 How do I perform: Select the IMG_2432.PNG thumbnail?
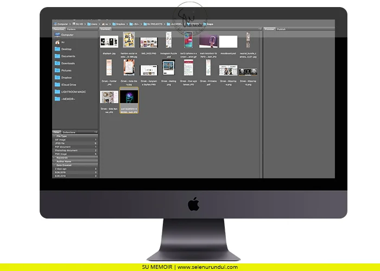tap(149, 43)
